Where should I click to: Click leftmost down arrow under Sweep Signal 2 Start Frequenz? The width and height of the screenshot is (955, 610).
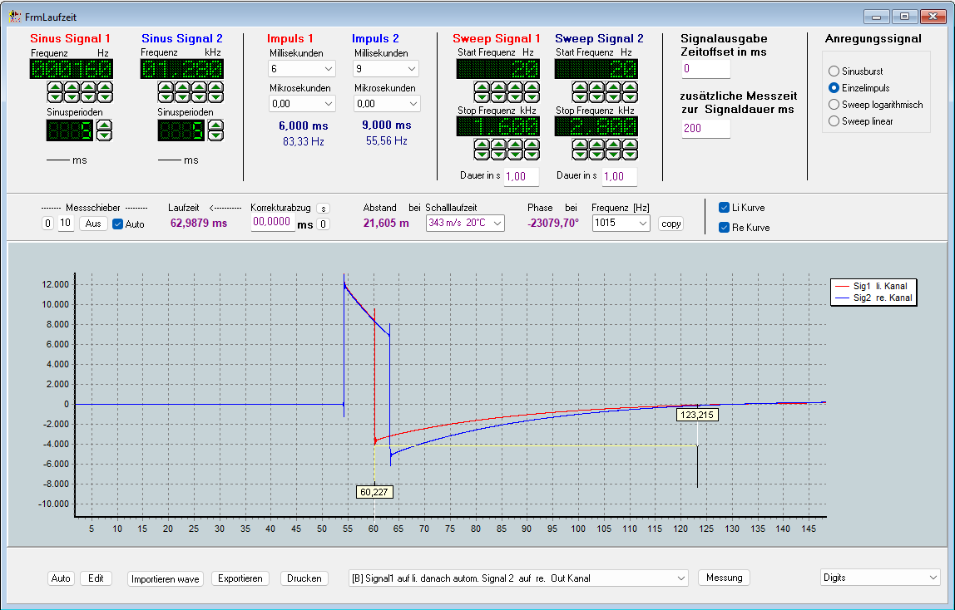pyautogui.click(x=580, y=96)
